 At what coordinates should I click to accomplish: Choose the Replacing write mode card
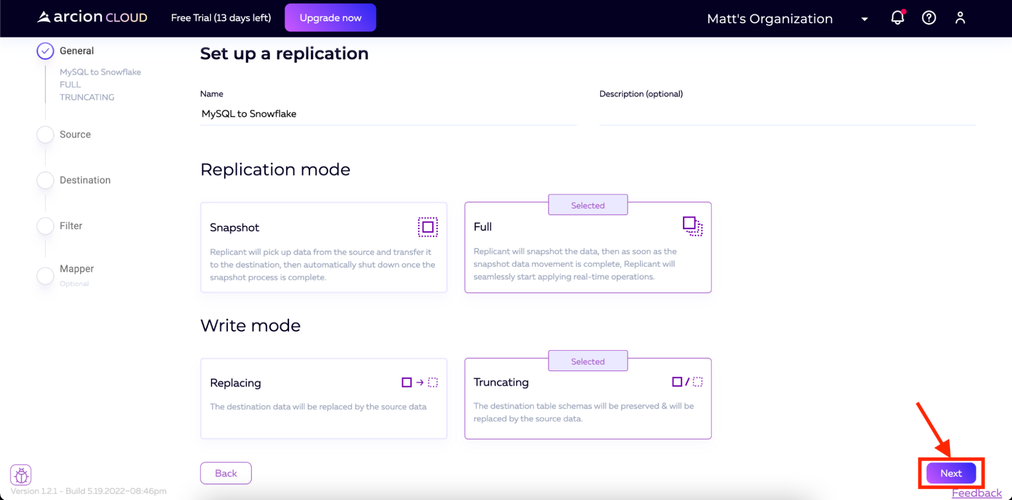323,398
